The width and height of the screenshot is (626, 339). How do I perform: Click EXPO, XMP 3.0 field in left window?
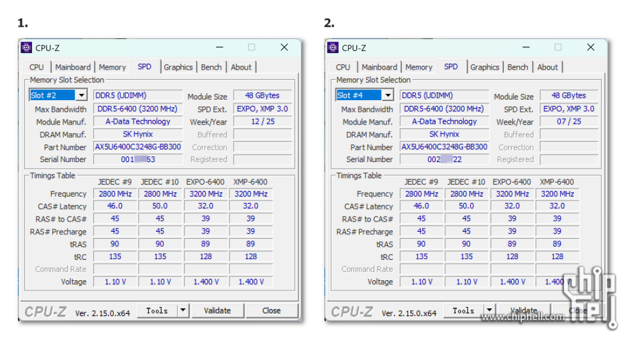pyautogui.click(x=263, y=109)
